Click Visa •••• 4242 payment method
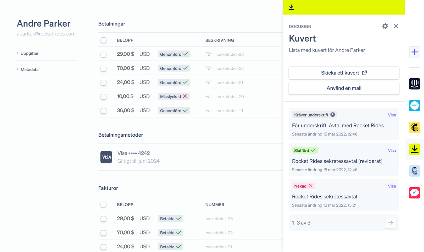The height and width of the screenshot is (252, 424). click(x=133, y=153)
